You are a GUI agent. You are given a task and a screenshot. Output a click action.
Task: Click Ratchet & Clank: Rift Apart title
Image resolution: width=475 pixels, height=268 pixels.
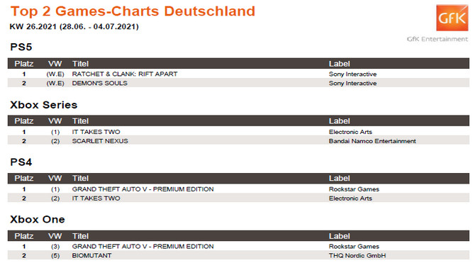tap(125, 74)
